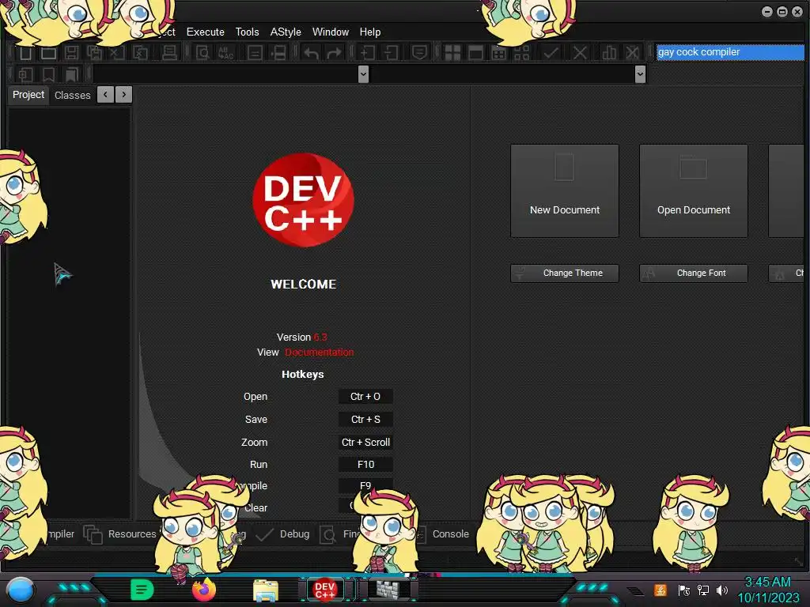Click the green notes icon on taskbar
810x607 pixels.
coord(142,590)
